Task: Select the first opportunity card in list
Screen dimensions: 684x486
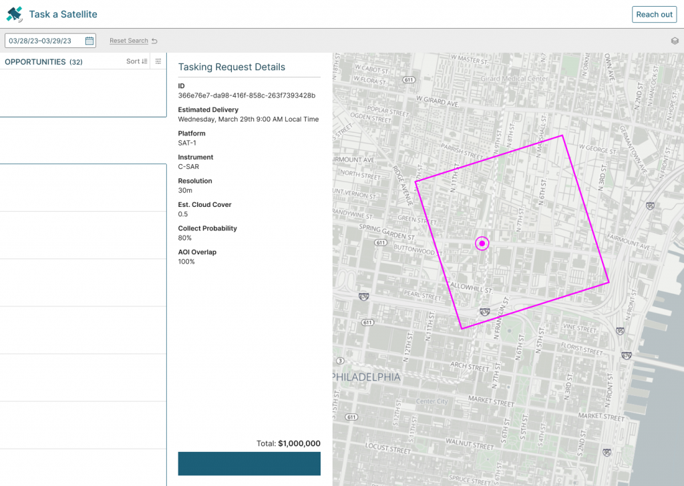Action: (x=83, y=93)
